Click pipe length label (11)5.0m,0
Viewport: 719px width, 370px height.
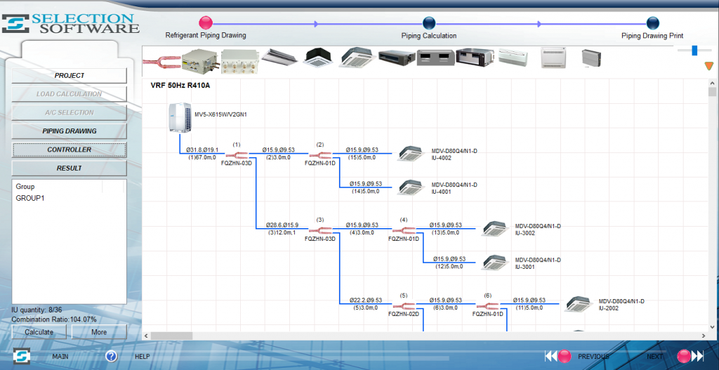coord(529,308)
